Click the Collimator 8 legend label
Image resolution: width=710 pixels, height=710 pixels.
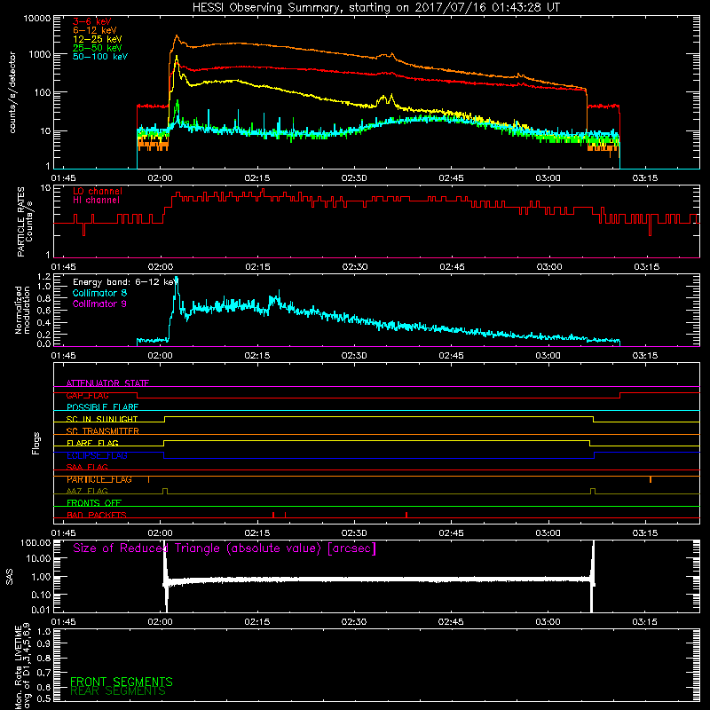[99, 293]
